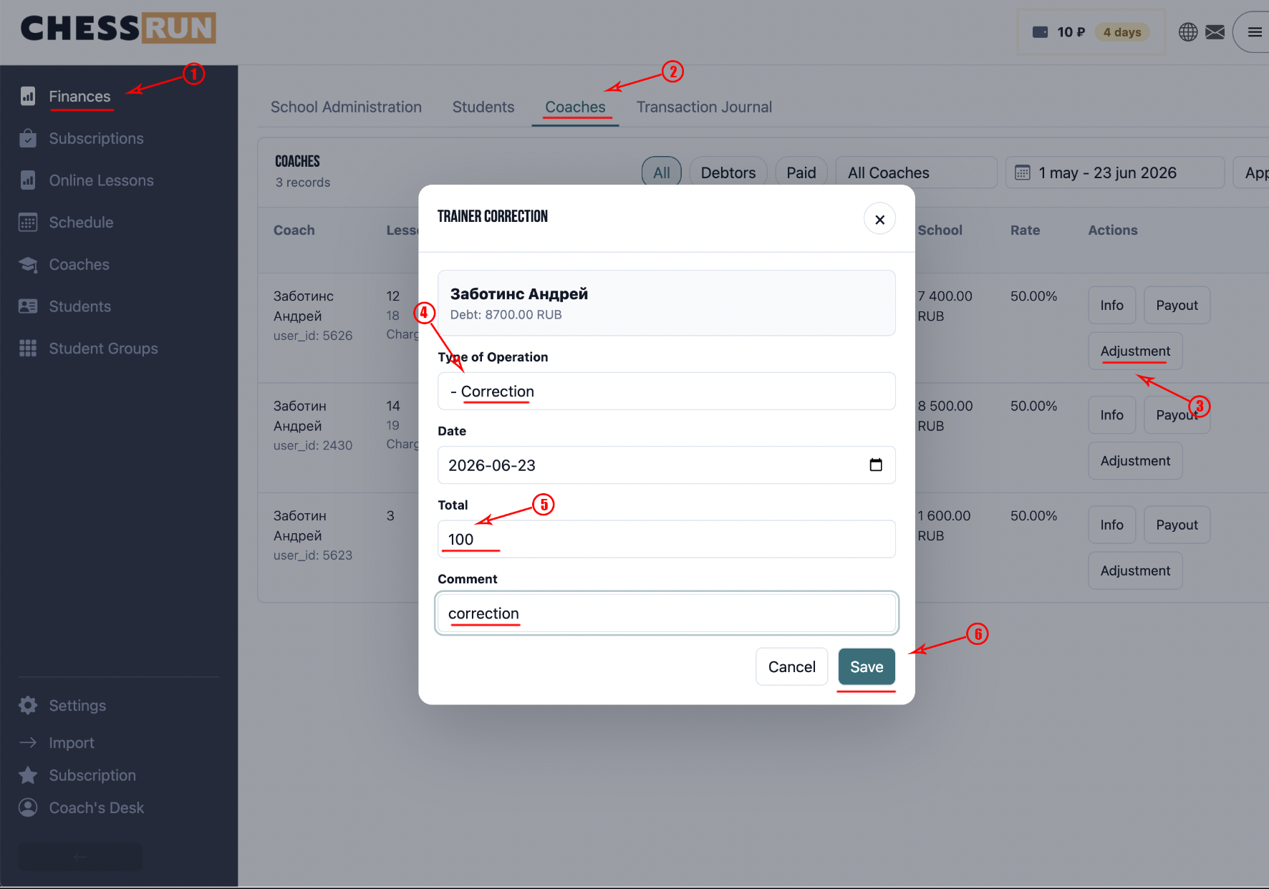Click Adjustment for user_id 5623
This screenshot has width=1269, height=889.
pyautogui.click(x=1135, y=570)
